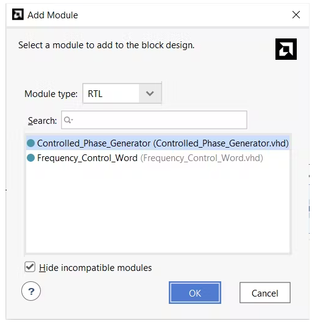Image resolution: width=312 pixels, height=324 pixels.
Task: Click the teal dot beside Controlled_Phase_Generator
Action: [x=30, y=143]
